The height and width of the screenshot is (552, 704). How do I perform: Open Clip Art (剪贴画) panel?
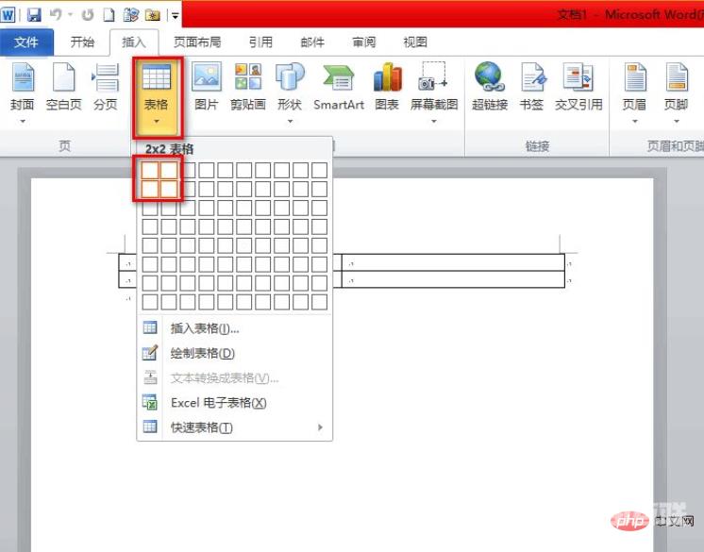click(247, 87)
